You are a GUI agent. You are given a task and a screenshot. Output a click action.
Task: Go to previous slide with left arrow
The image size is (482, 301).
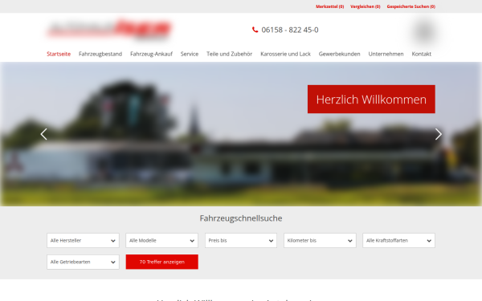[x=44, y=134]
